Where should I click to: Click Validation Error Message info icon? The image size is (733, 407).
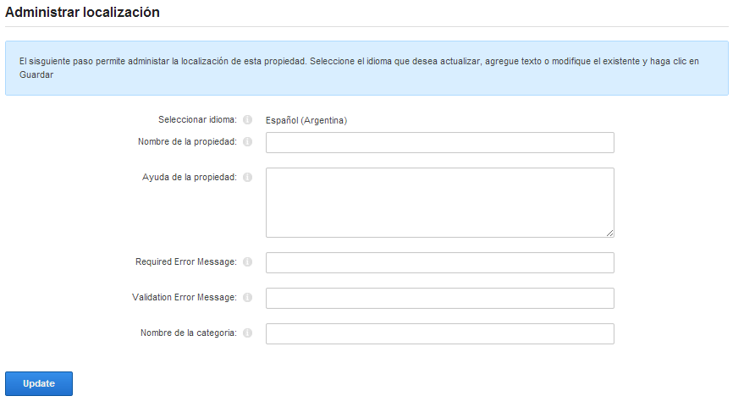pos(247,298)
